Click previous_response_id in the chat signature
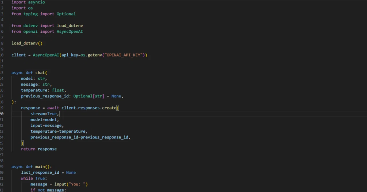 [45, 96]
